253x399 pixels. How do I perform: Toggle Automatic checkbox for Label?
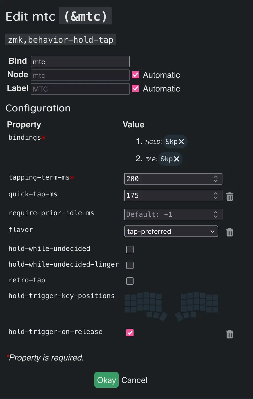(135, 89)
